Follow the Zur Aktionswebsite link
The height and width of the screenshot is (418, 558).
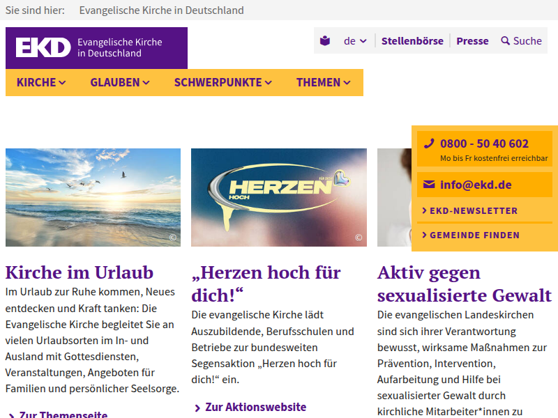255,407
